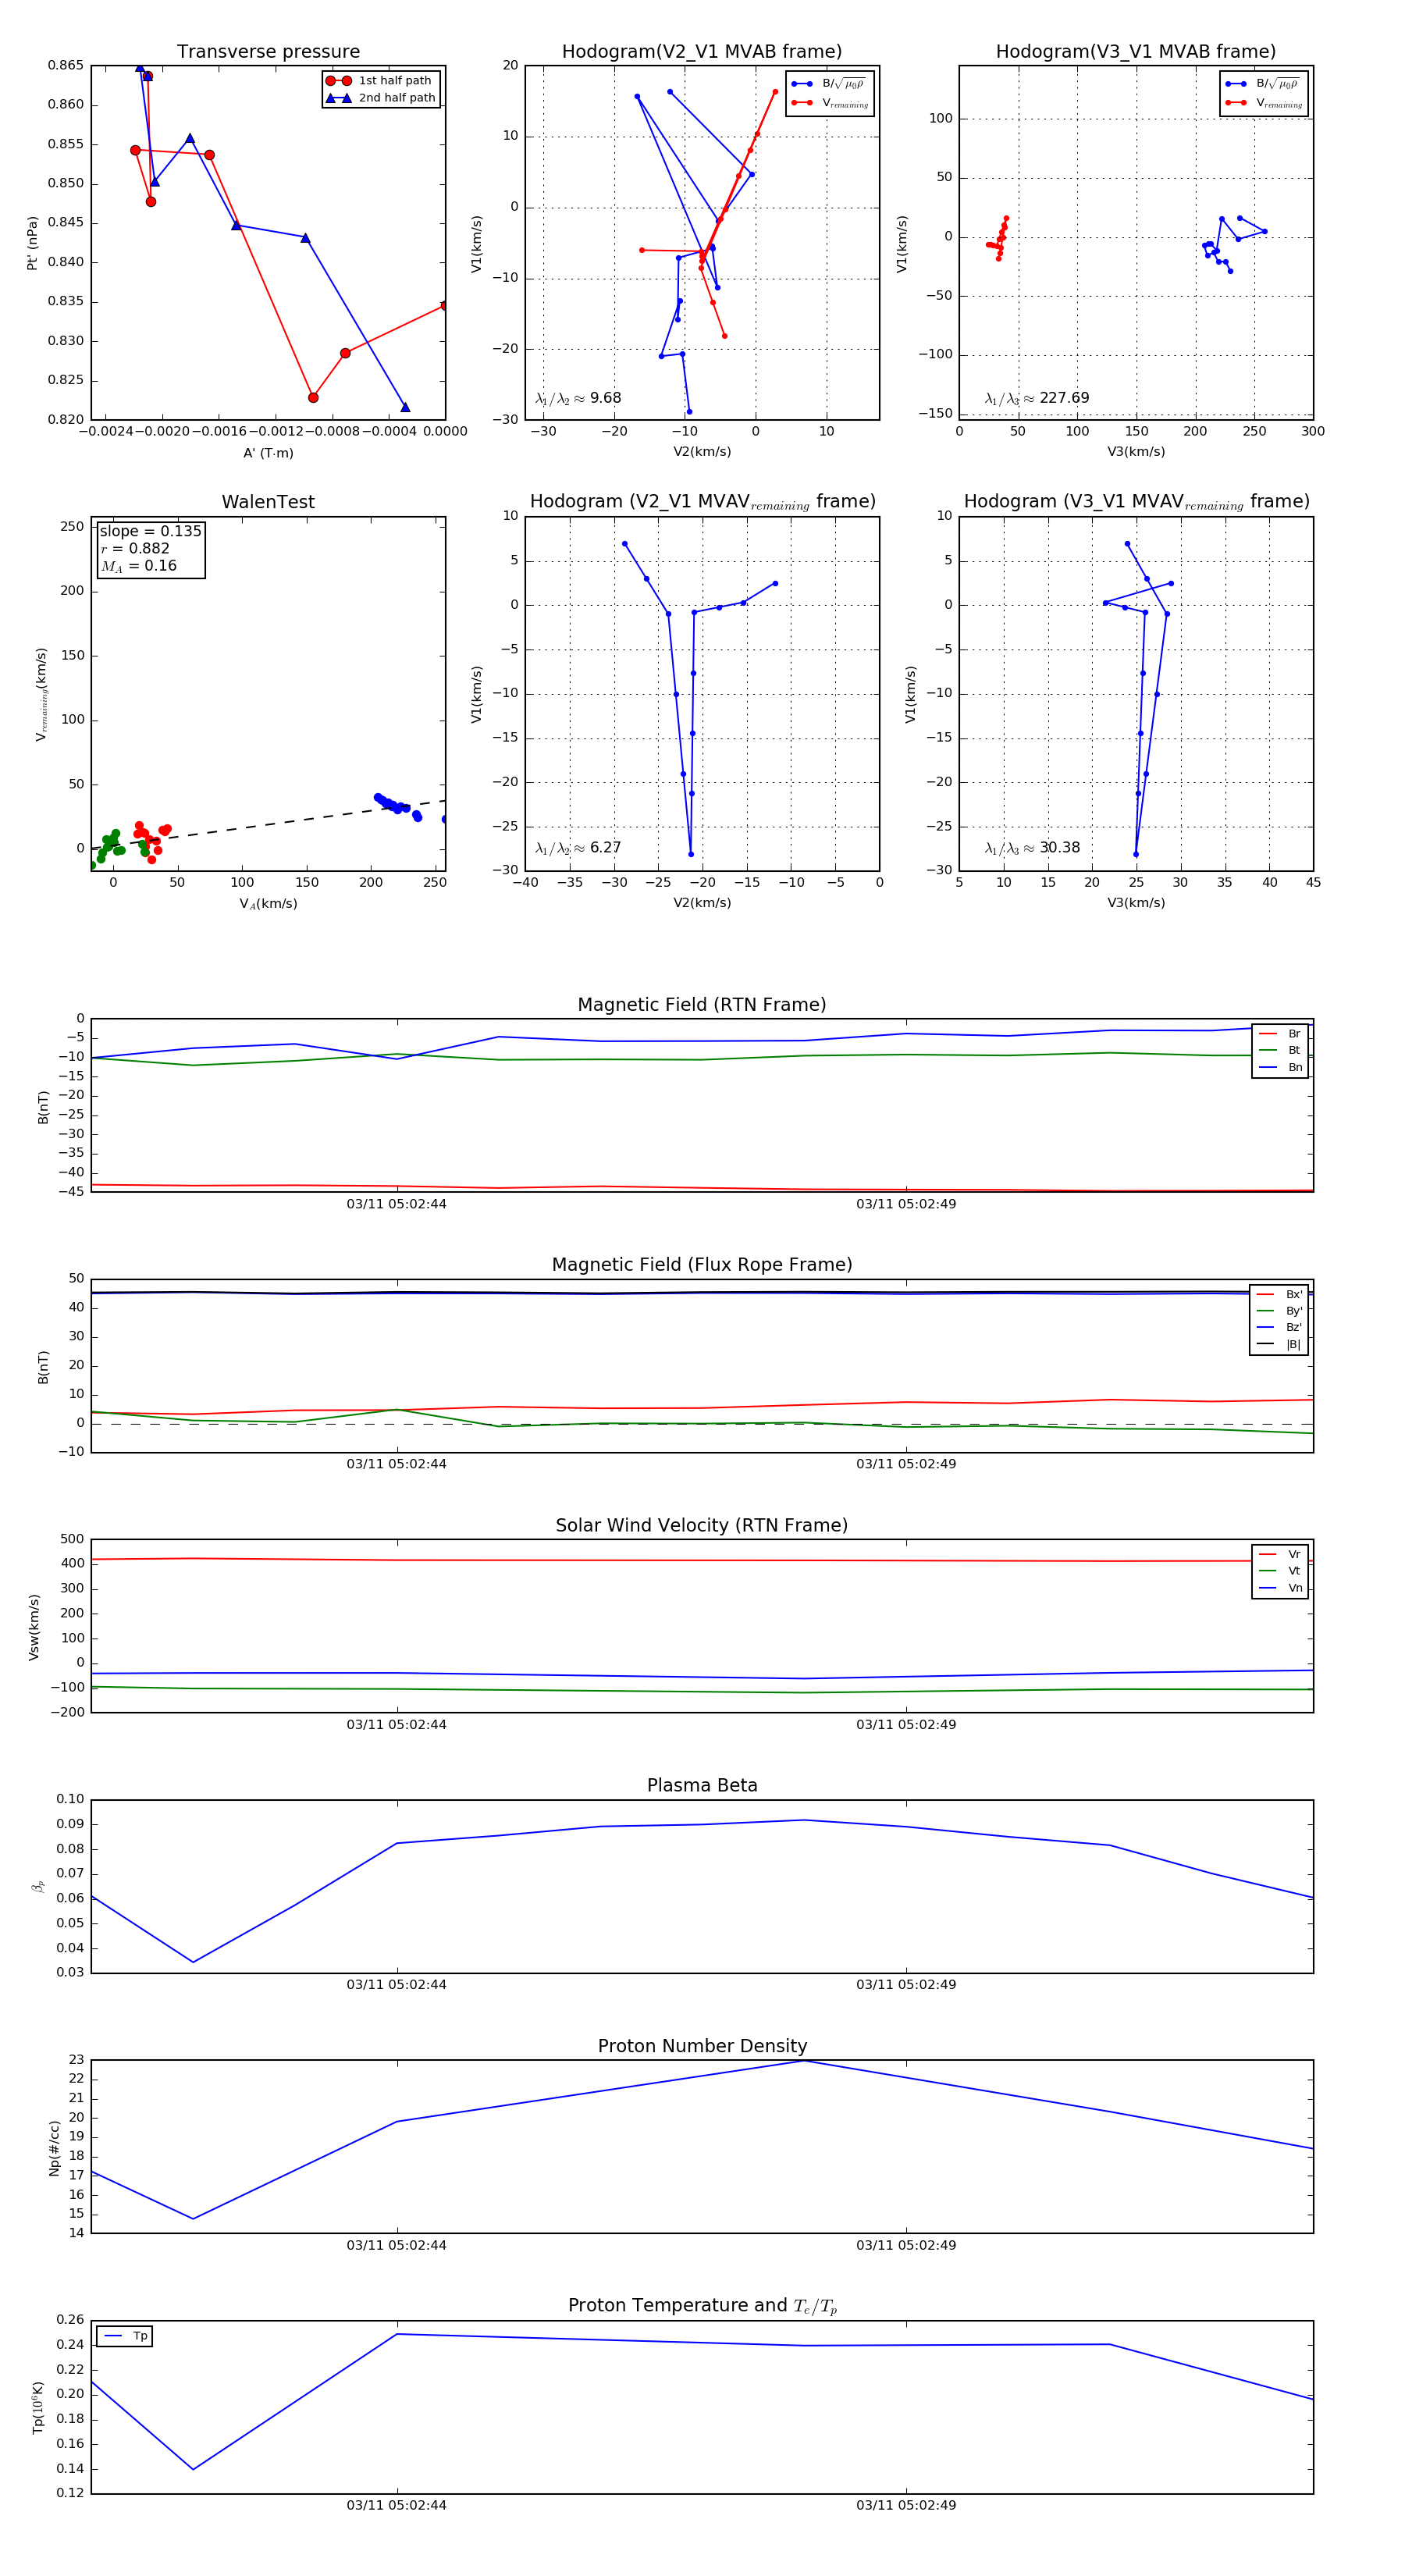Viewport: 1405px width, 2576px height.
Task: Select the Bx' legend entry
Action: (x=1280, y=1295)
